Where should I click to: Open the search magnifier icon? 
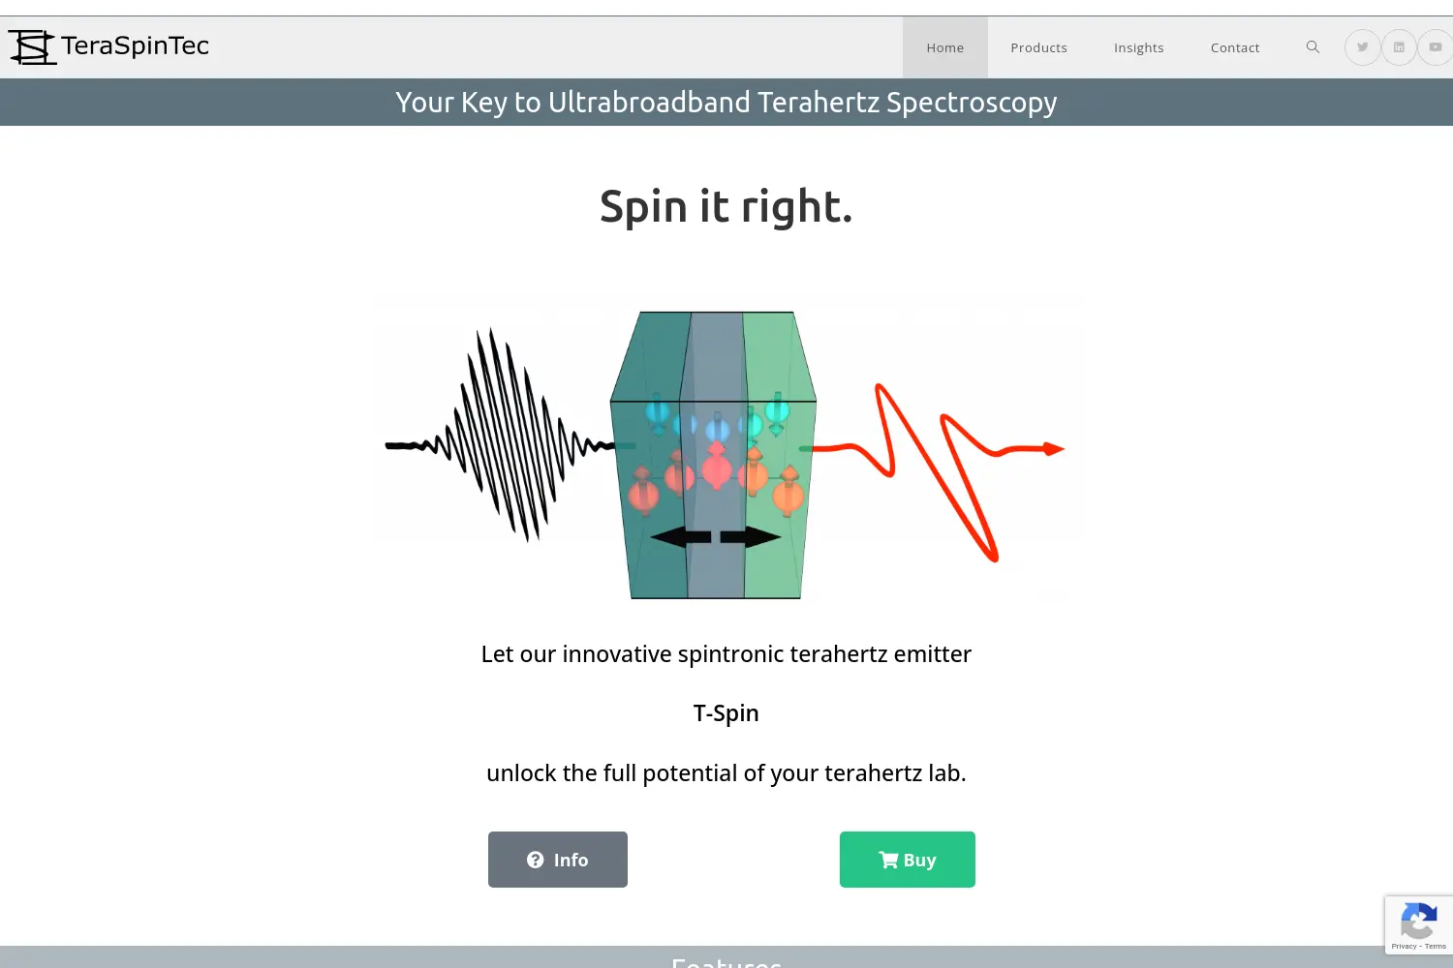coord(1313,46)
